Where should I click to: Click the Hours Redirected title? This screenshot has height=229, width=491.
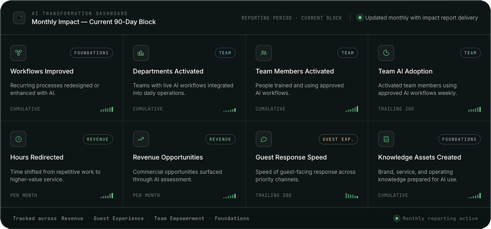point(37,157)
